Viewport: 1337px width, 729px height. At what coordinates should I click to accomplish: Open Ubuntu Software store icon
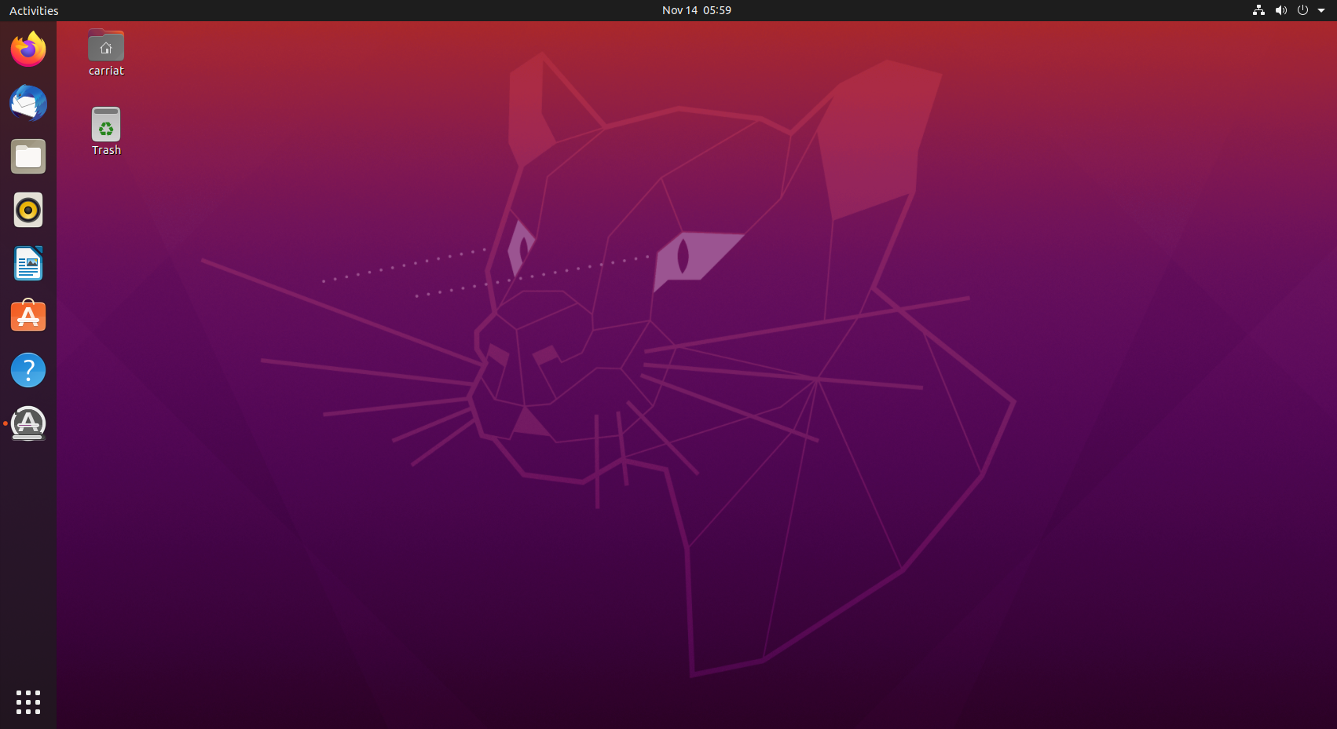[28, 317]
